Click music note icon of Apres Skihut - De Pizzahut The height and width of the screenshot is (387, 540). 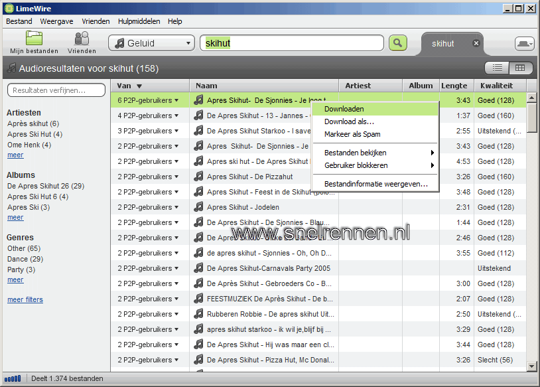[x=198, y=177]
